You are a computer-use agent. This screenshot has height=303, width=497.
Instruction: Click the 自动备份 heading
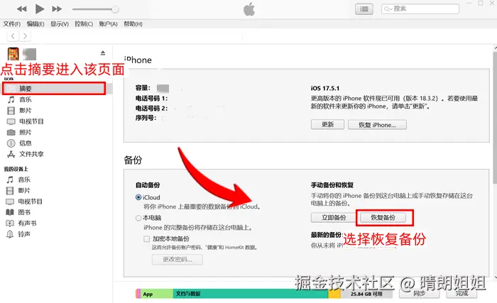coord(148,184)
